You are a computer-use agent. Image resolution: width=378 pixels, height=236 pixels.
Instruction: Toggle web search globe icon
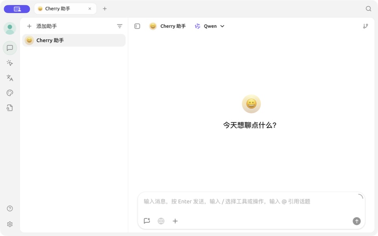(161, 221)
